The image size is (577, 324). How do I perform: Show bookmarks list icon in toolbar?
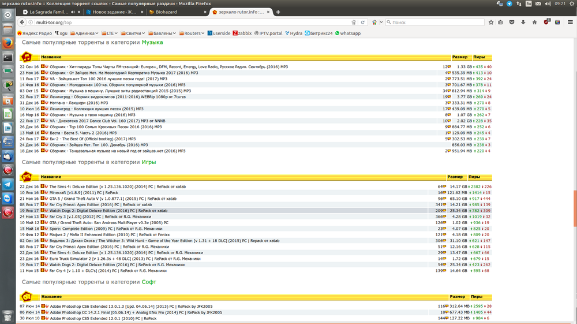pyautogui.click(x=500, y=23)
